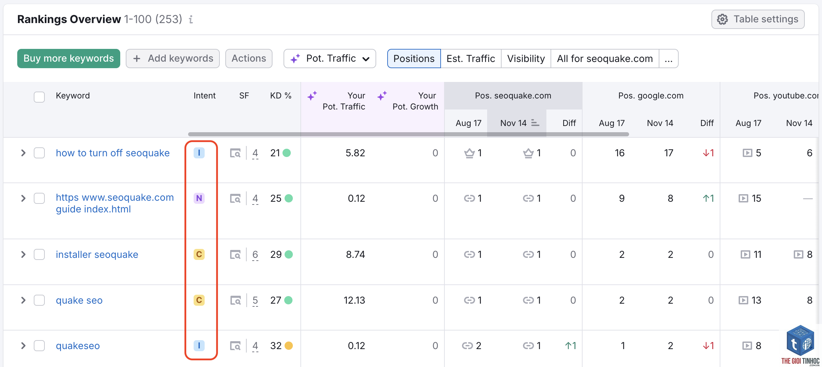
Task: Click Commercial intent badge for installer seoquake
Action: [199, 254]
